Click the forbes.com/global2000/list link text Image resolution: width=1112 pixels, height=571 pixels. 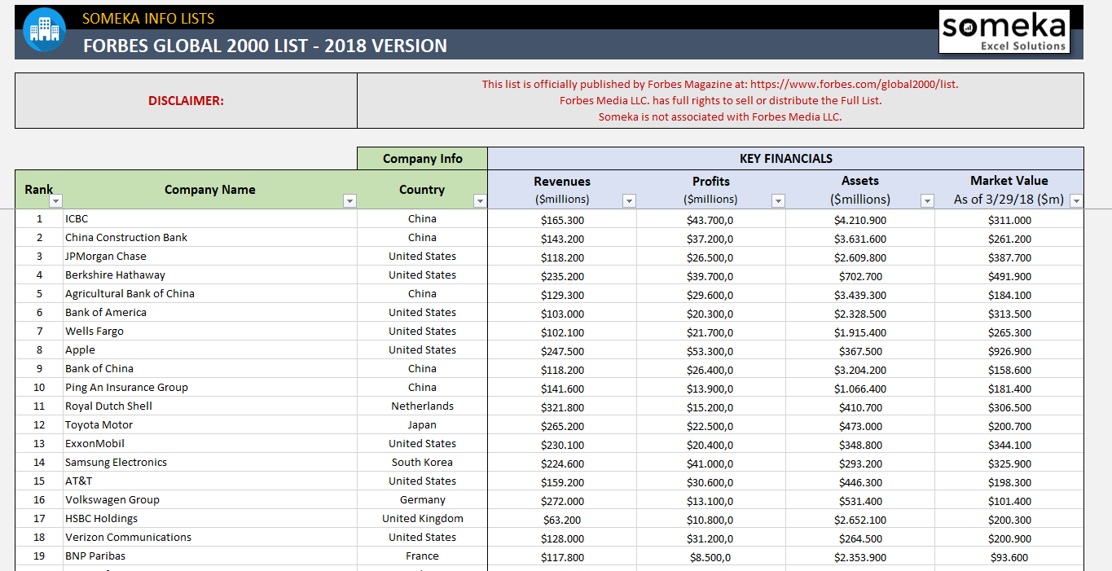[854, 84]
